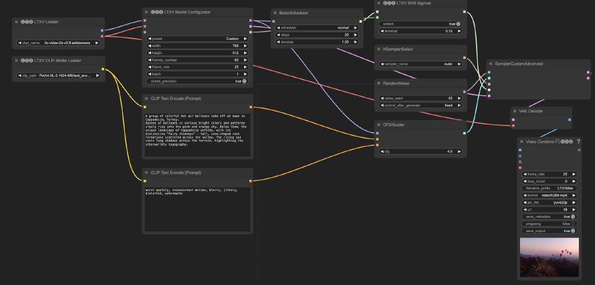The image size is (595, 285).
Task: Click the help question mark on Video Combine
Action: (x=578, y=142)
